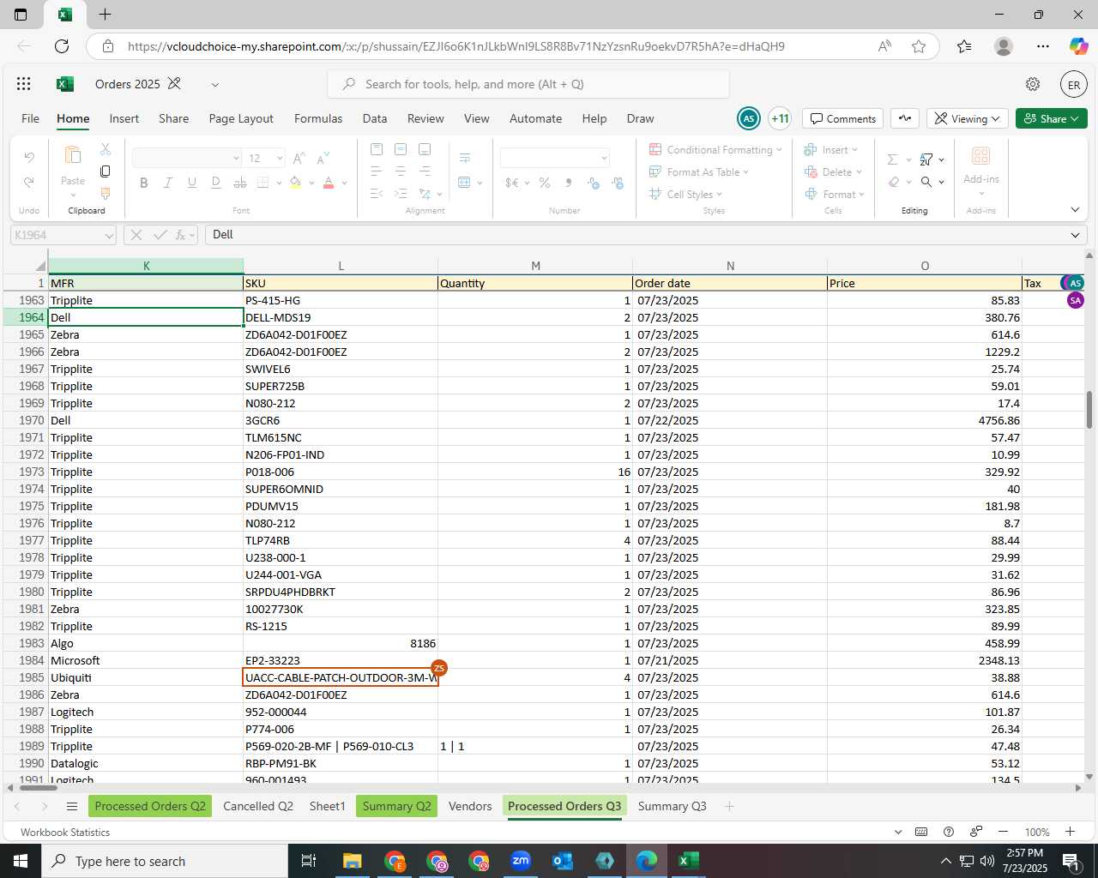Toggle Middle Align for the cell
The width and height of the screenshot is (1098, 878).
400,149
